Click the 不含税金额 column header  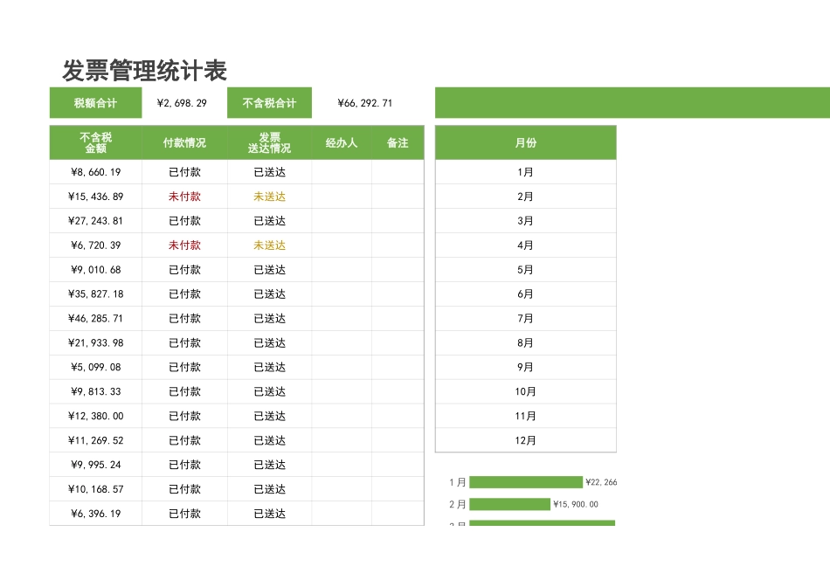(95, 142)
